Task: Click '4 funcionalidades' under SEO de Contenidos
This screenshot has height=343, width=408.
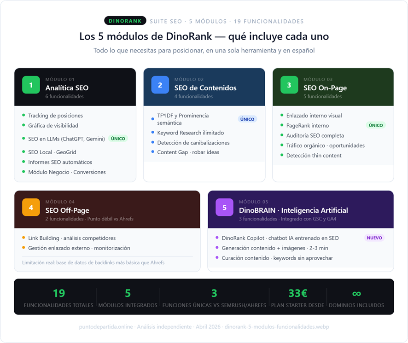Action: point(193,96)
